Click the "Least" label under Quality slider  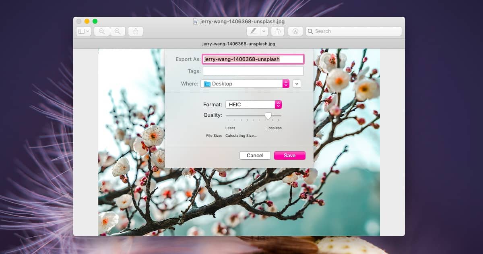coord(230,128)
